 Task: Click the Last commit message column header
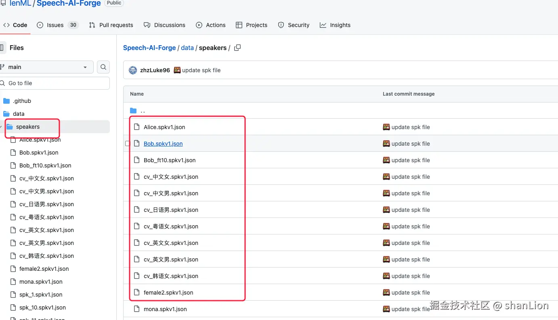[x=409, y=94]
